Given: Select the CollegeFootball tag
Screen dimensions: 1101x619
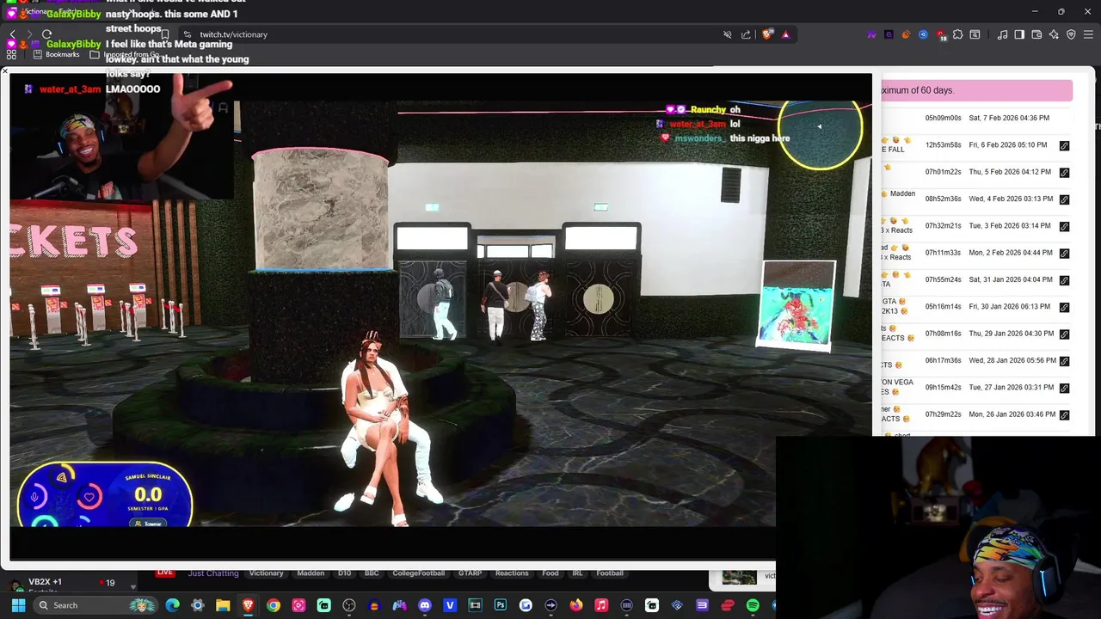Looking at the screenshot, I should pyautogui.click(x=418, y=573).
